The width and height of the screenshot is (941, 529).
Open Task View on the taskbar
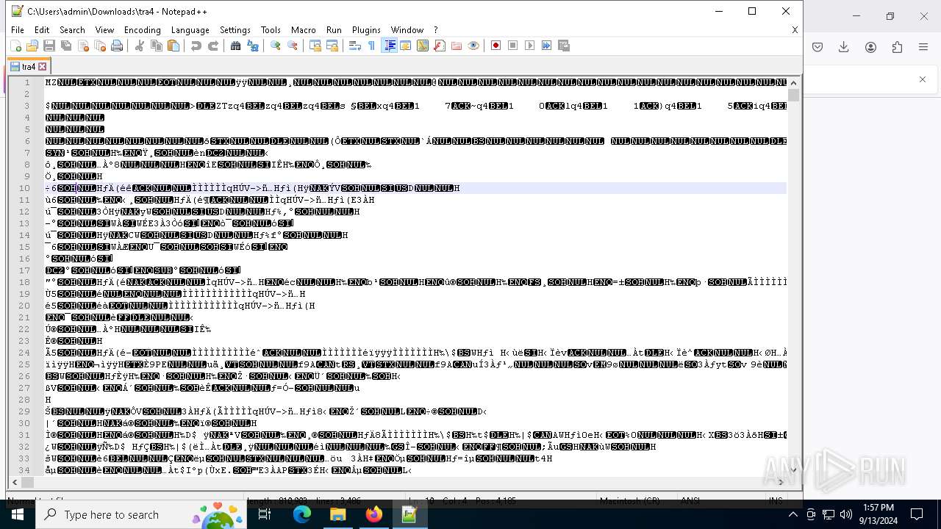265,514
